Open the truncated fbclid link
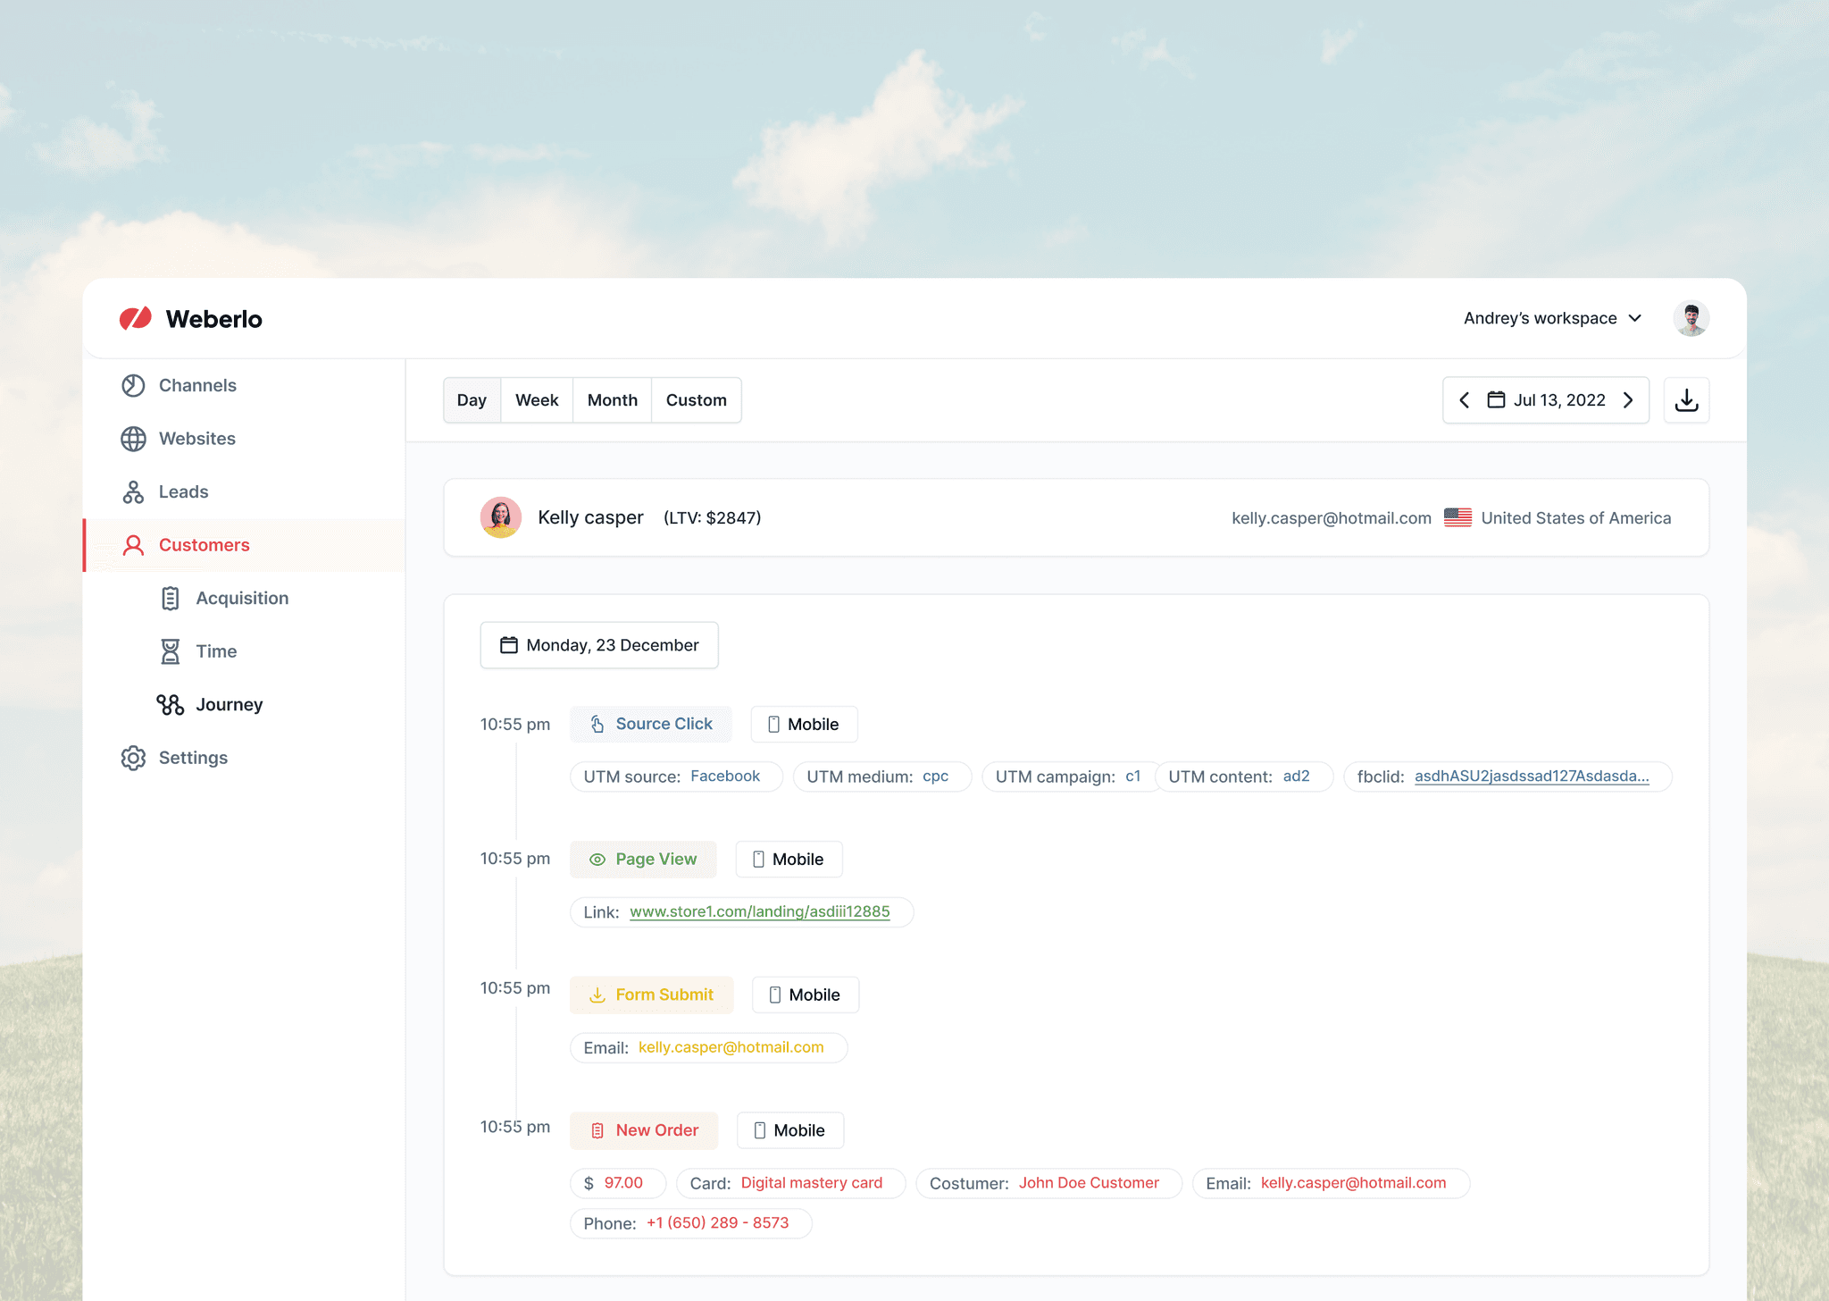Image resolution: width=1829 pixels, height=1301 pixels. pos(1531,776)
